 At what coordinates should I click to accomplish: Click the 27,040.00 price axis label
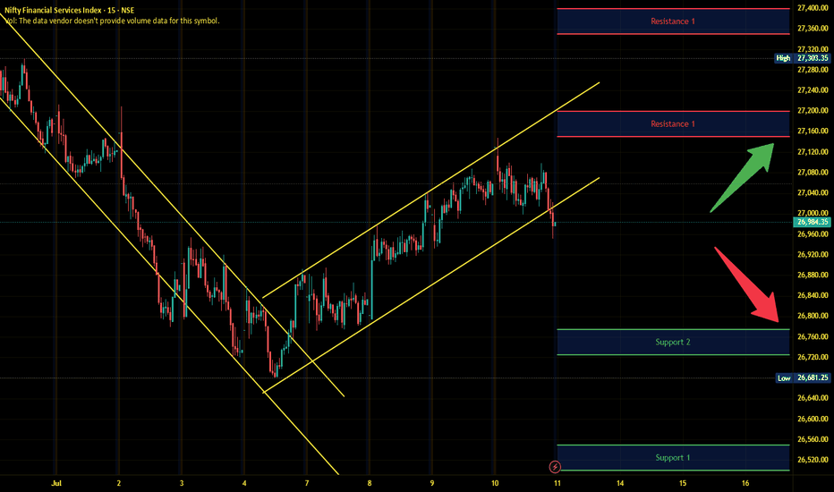click(x=813, y=192)
